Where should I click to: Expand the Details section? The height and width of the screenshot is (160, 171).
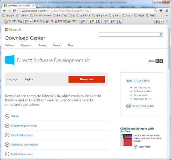coord(12,116)
